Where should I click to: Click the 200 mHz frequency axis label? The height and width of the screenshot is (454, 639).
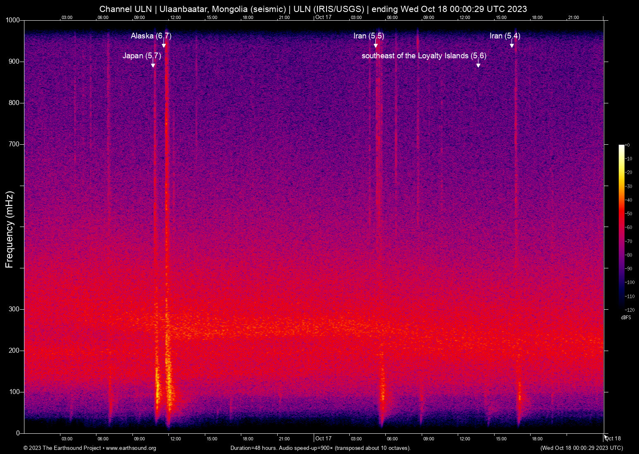pyautogui.click(x=14, y=351)
